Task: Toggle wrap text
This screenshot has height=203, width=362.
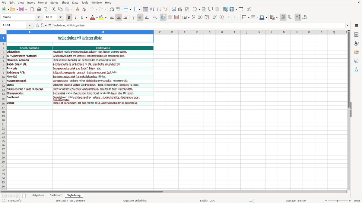Action: tap(155, 17)
